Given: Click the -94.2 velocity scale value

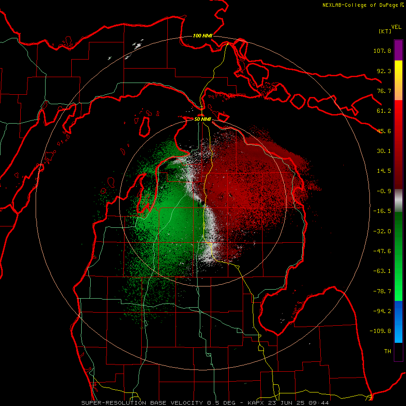Looking at the screenshot, I should pyautogui.click(x=382, y=311).
